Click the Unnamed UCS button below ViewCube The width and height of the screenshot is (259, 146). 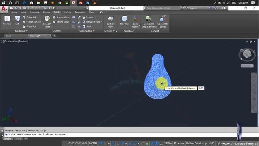[x=247, y=66]
